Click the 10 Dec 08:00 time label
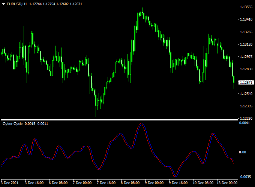Viewport: 255px width, 187px height. pyautogui.click(x=203, y=183)
